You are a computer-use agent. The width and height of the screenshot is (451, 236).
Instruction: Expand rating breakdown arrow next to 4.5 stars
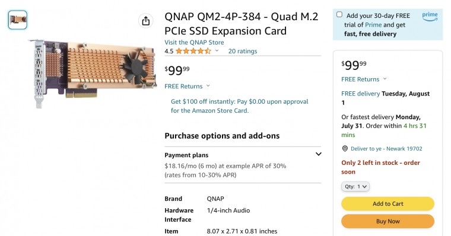coord(217,51)
